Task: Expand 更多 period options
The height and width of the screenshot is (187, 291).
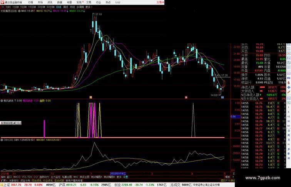Action: click(x=89, y=7)
